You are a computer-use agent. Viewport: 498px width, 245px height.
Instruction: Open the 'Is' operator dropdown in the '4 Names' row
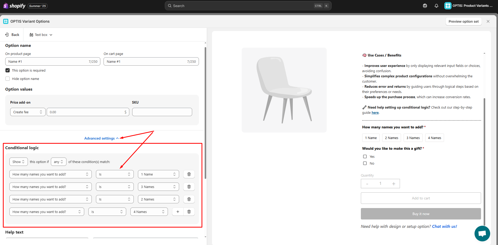107,212
